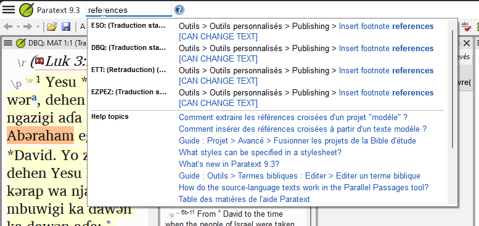Open the blue help question mark icon
Image resolution: width=479 pixels, height=226 pixels.
click(x=179, y=10)
